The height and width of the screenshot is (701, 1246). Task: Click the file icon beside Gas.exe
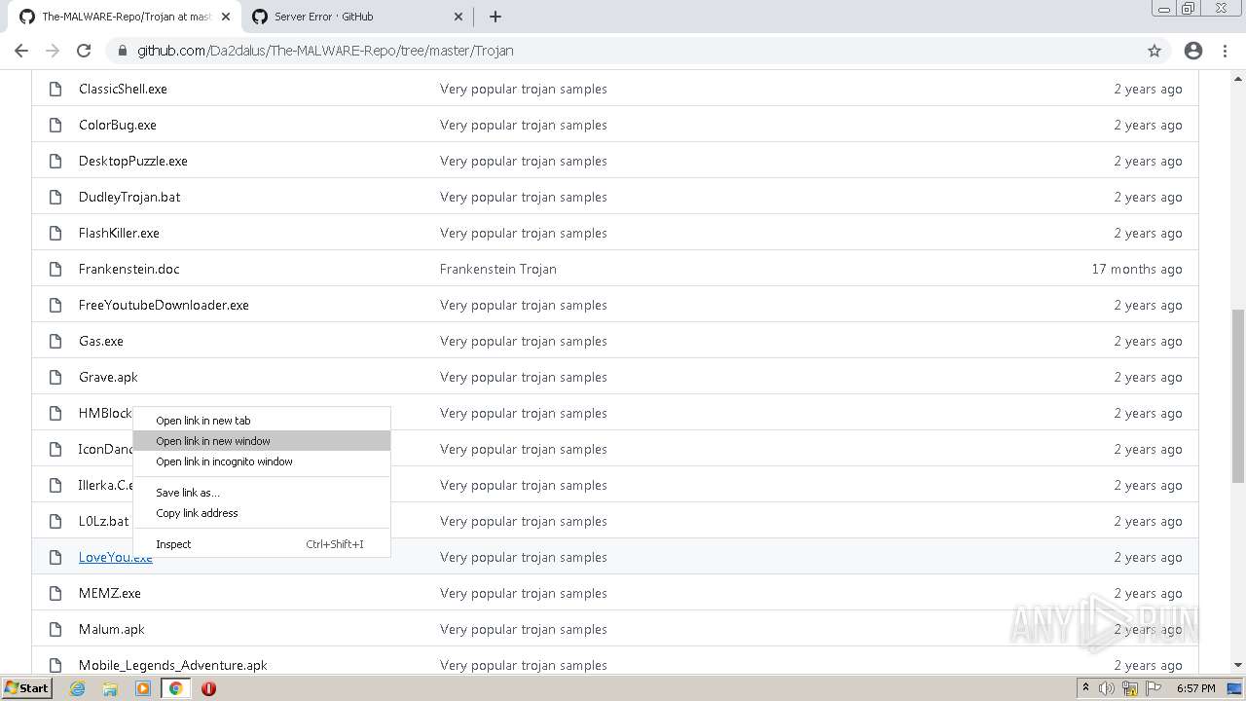click(55, 341)
